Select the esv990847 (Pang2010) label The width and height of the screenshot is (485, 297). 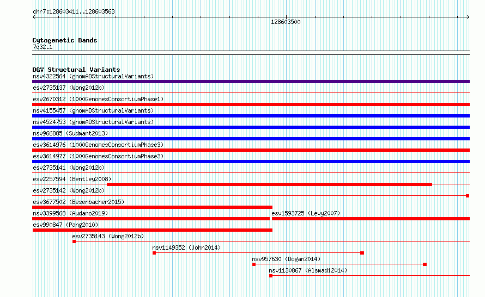coord(65,225)
